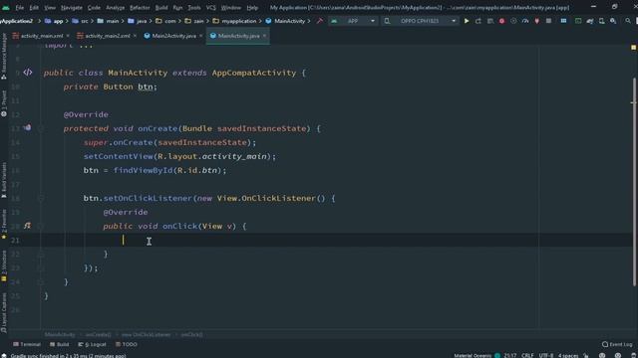638x358 pixels.
Task: Switch to activity_main.xml tab
Action: [42, 36]
